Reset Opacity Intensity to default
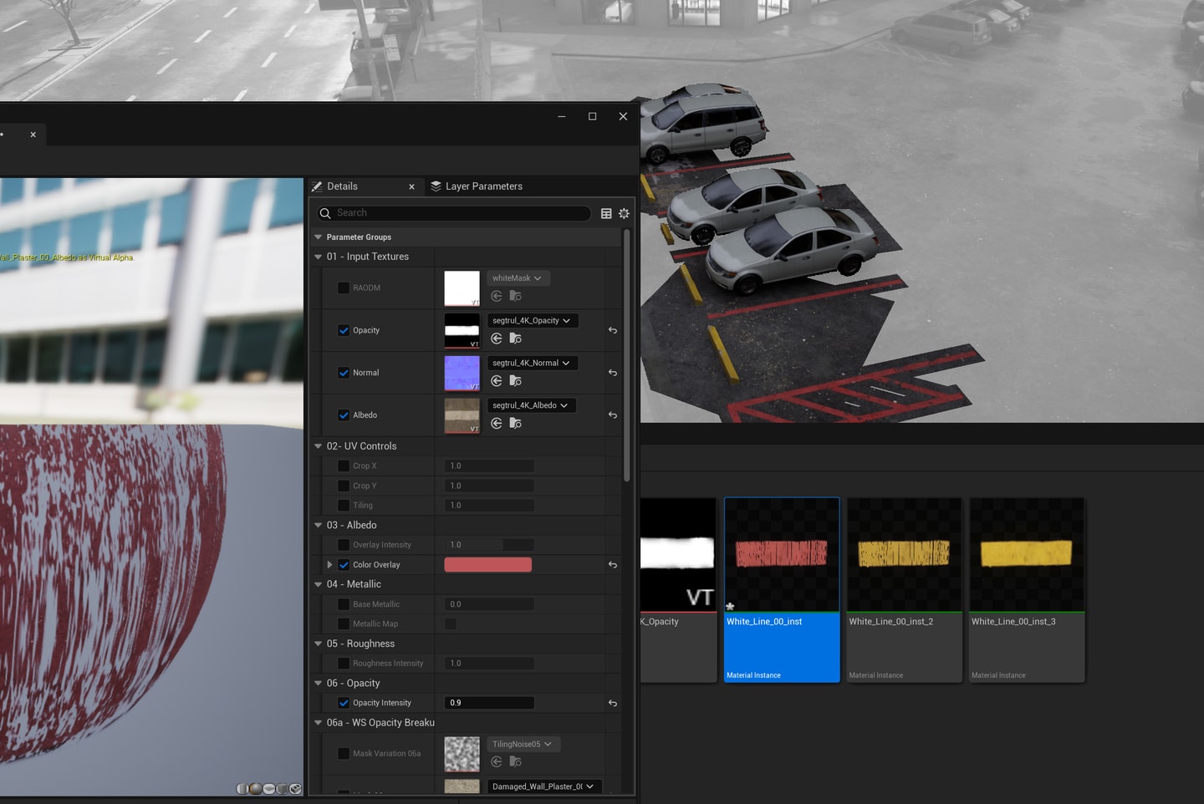Viewport: 1204px width, 804px height. (x=613, y=703)
